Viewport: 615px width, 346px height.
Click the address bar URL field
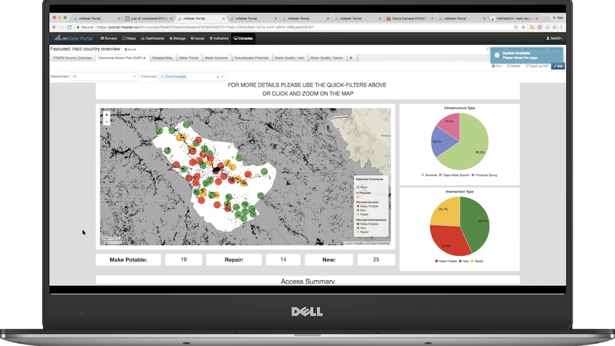click(x=294, y=27)
